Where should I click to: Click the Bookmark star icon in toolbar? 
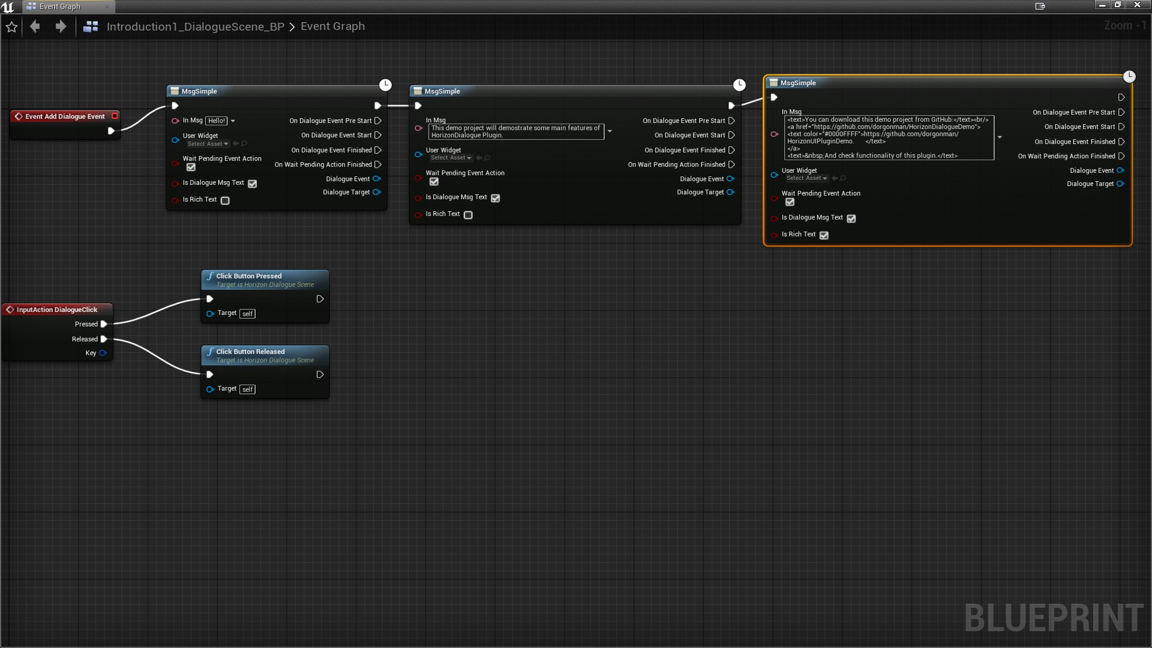pyautogui.click(x=12, y=26)
